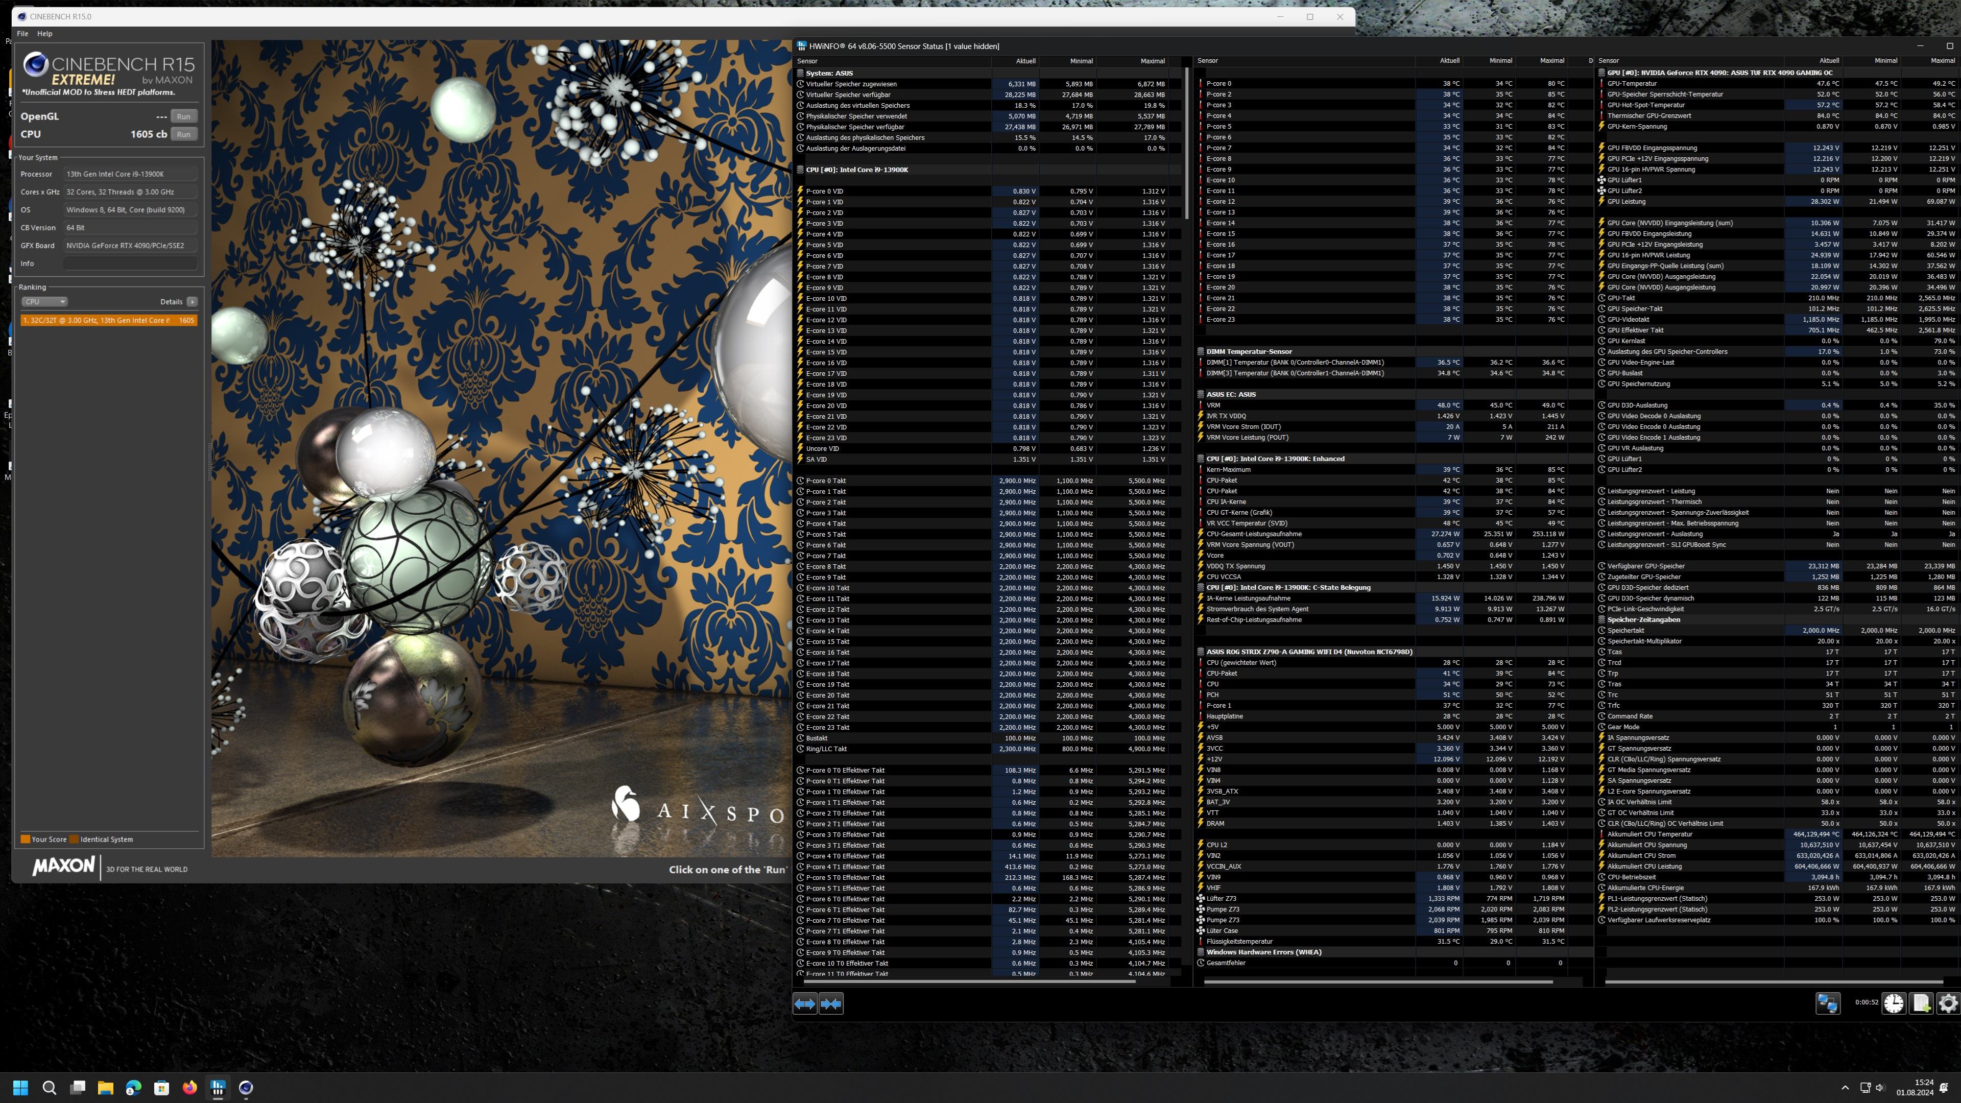Click first panel Aktuell column header

pos(1015,61)
